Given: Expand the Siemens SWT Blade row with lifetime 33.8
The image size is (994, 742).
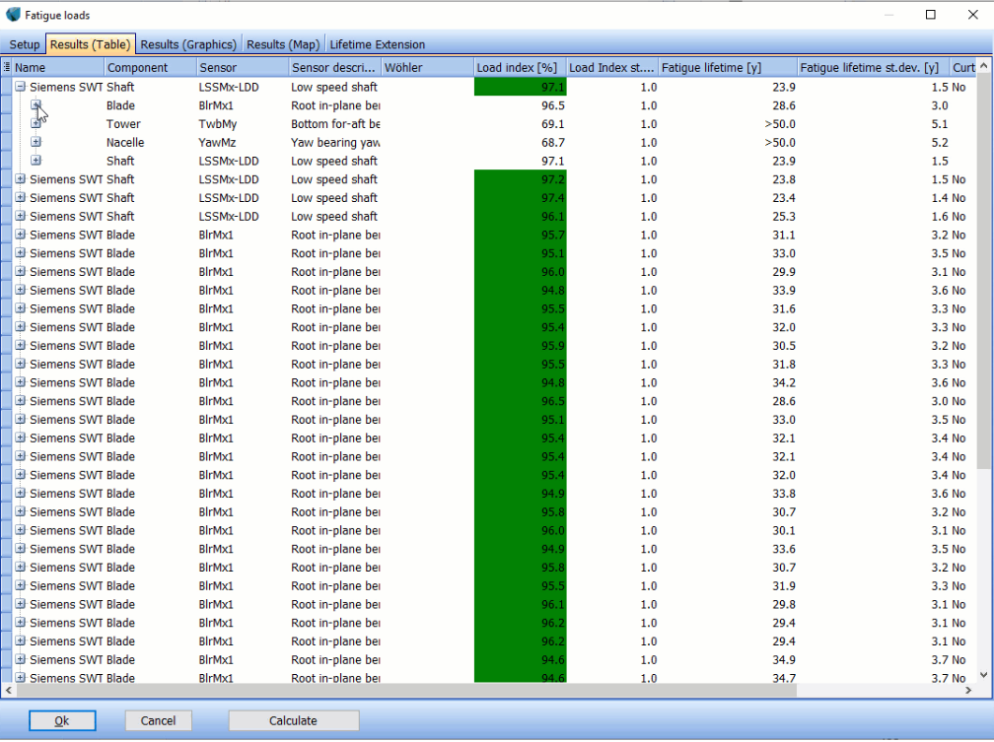Looking at the screenshot, I should (x=21, y=493).
